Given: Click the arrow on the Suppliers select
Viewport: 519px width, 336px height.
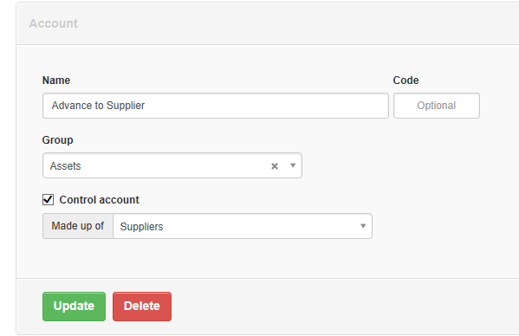Looking at the screenshot, I should coord(363,226).
